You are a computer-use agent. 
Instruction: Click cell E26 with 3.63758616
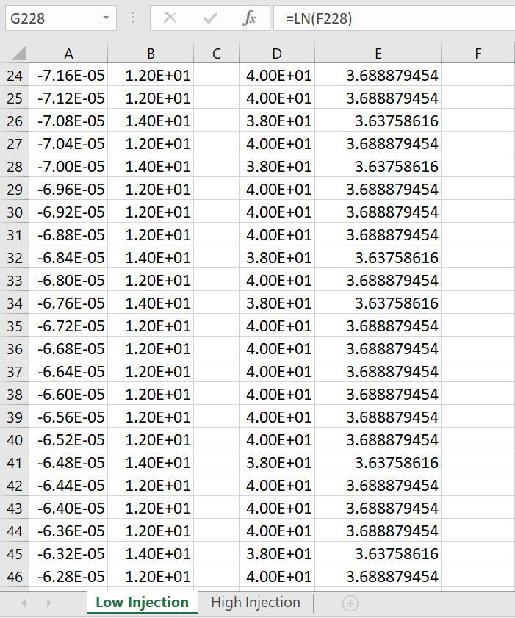tap(378, 121)
